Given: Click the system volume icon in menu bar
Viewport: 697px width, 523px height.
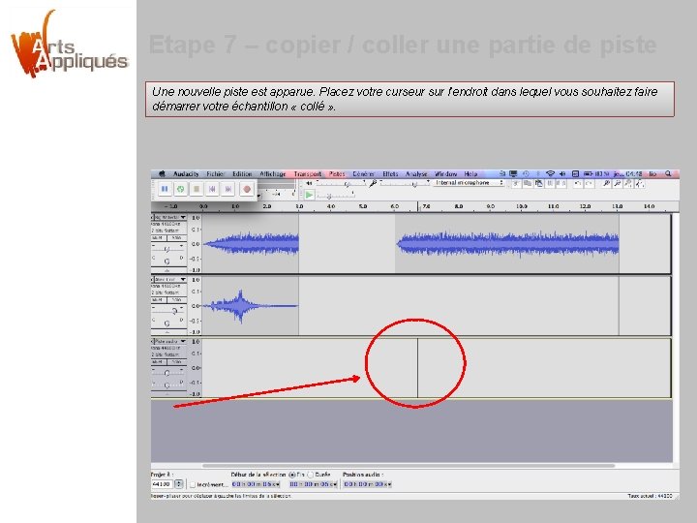Looking at the screenshot, I should point(561,174).
